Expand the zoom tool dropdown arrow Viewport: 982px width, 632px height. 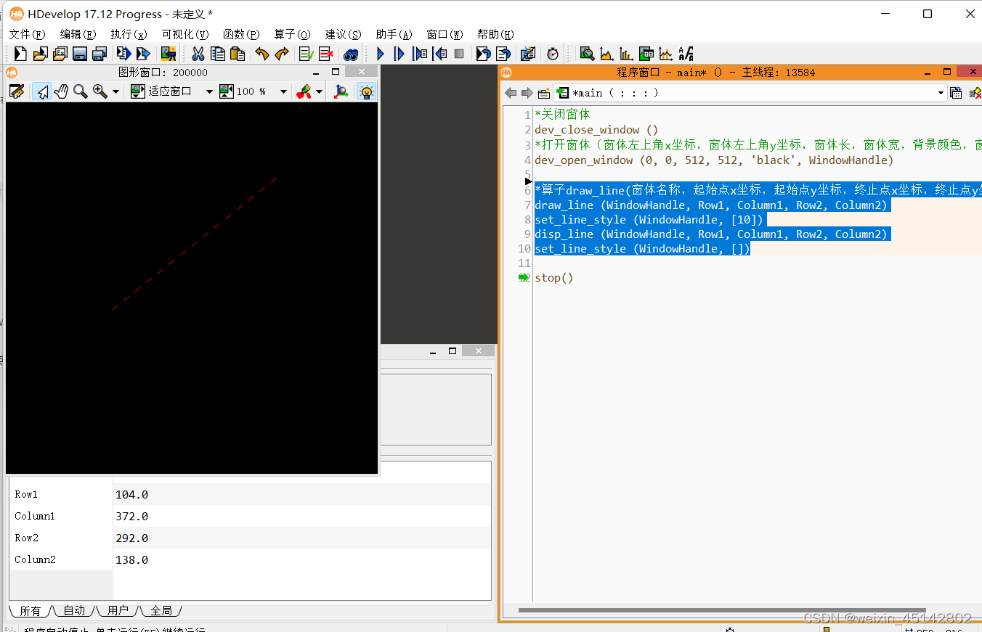(115, 92)
